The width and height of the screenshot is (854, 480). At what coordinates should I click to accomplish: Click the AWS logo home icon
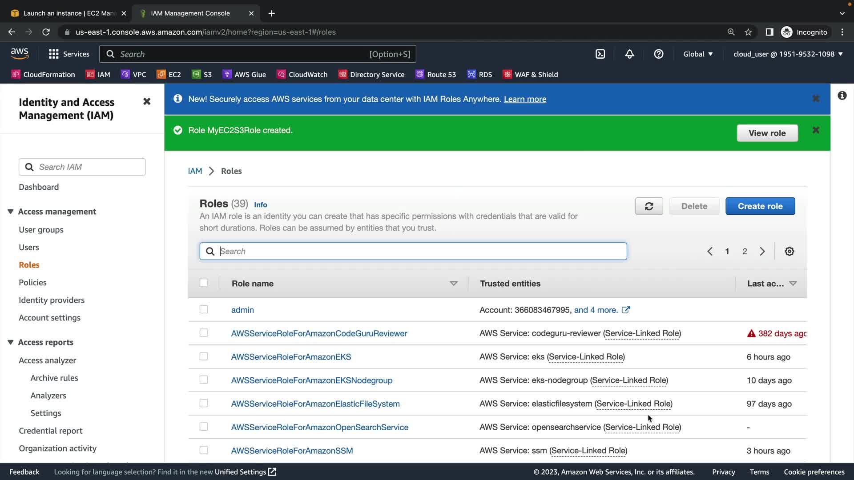coord(20,54)
